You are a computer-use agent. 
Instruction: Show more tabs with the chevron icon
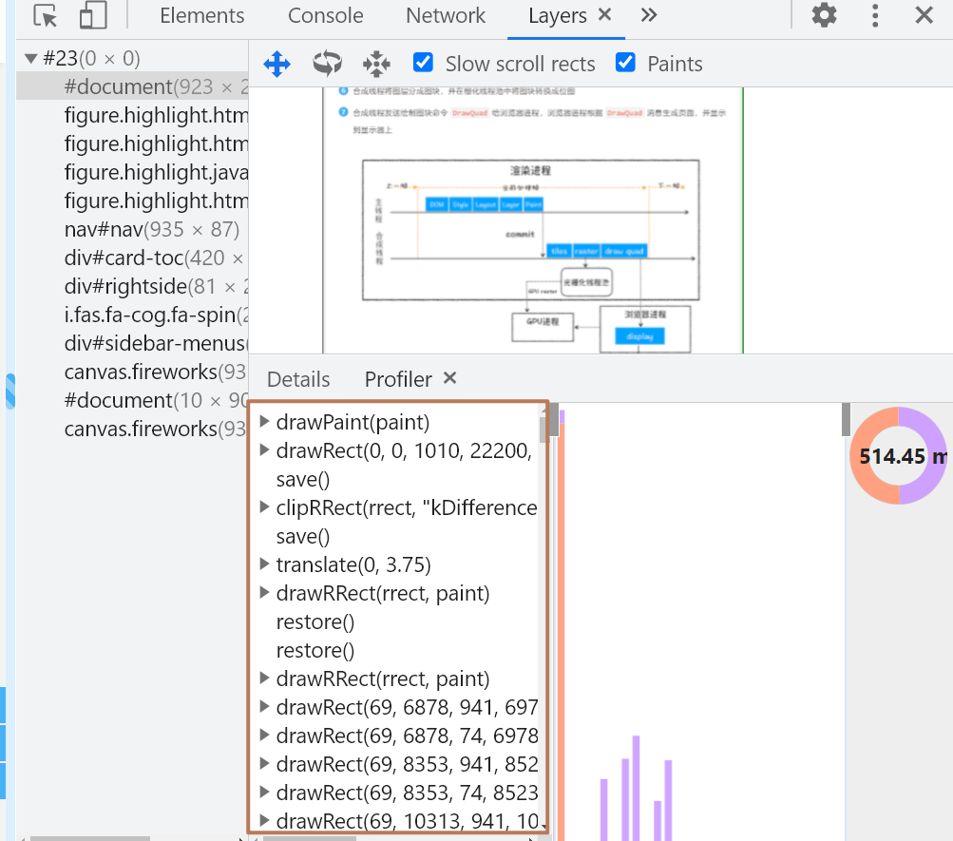(649, 15)
